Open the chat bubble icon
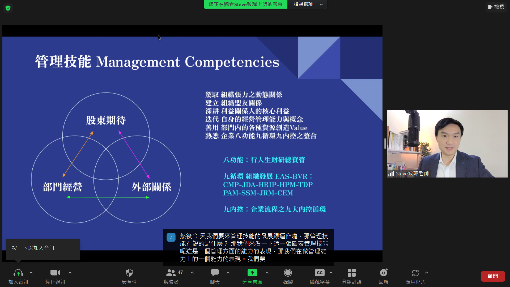510x287 pixels. click(215, 273)
